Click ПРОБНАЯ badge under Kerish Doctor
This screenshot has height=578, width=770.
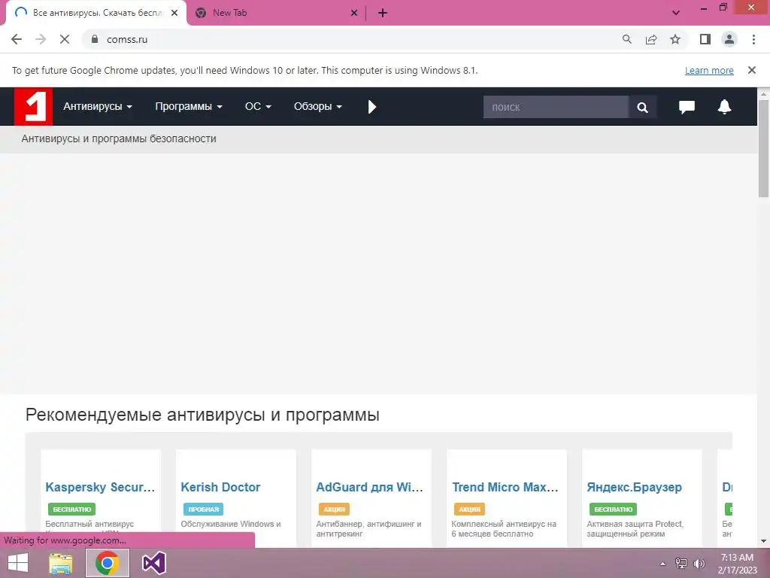click(x=203, y=510)
